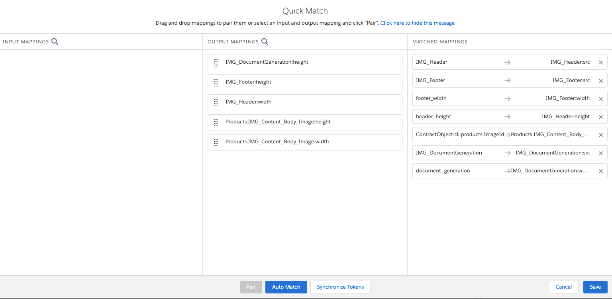Click the drag handle on IMG_DocumentGeneration:height
Image resolution: width=612 pixels, height=299 pixels.
coord(216,63)
